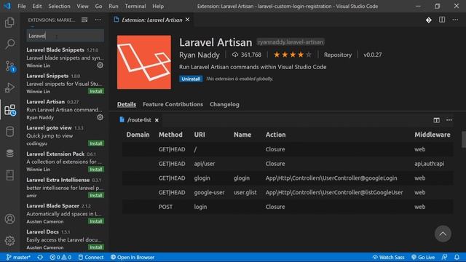This screenshot has height=262, width=466.
Task: Install the Laravel Docs extension
Action: 96,247
